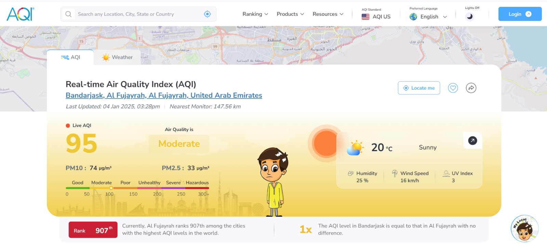Click the AQI logo in header
Viewport: 547px width, 250px height.
click(x=20, y=14)
